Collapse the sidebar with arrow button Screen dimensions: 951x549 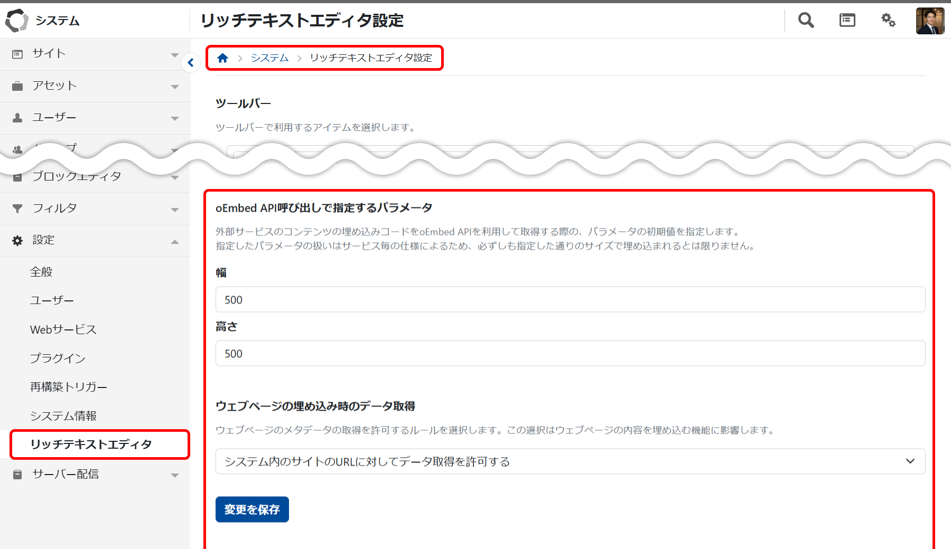point(191,63)
